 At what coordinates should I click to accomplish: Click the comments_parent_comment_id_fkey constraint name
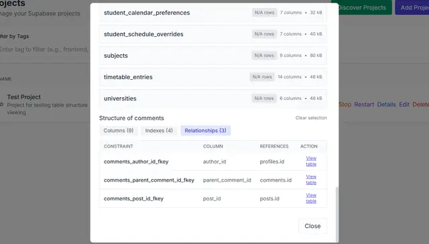pos(149,180)
